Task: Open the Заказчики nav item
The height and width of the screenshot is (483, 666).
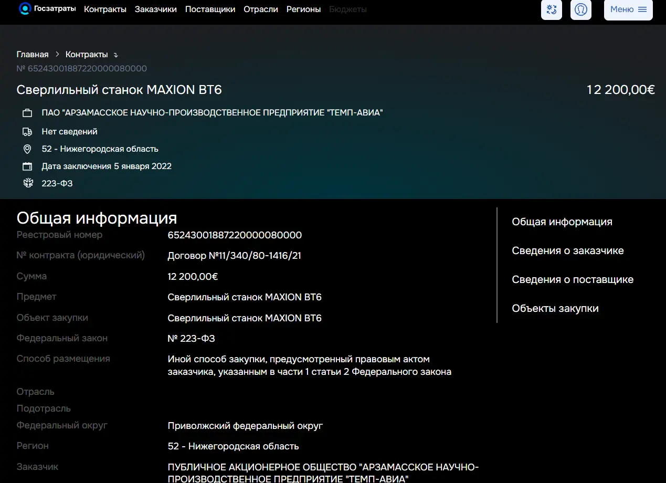Action: tap(156, 9)
